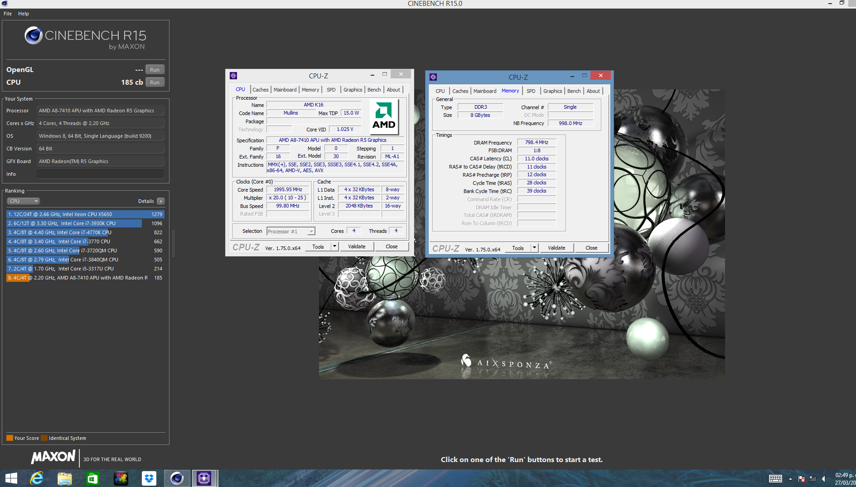Open Mainboard tab in the right CPU-Z window
This screenshot has height=487, width=856.
[x=485, y=91]
